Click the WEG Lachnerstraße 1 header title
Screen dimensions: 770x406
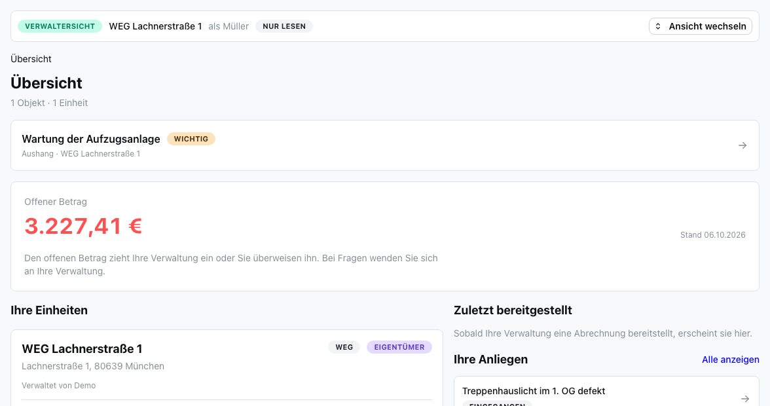(x=155, y=26)
